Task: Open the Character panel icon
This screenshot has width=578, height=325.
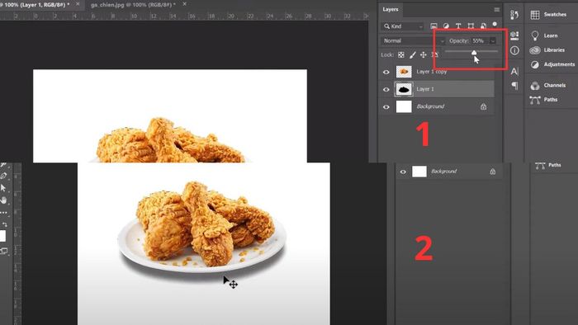Action: click(514, 72)
